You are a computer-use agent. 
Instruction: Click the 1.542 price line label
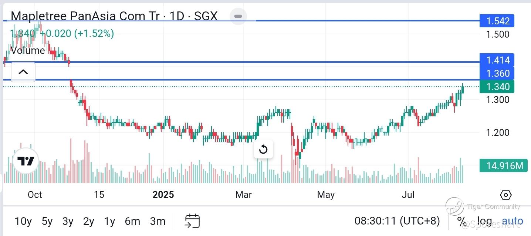(x=498, y=21)
